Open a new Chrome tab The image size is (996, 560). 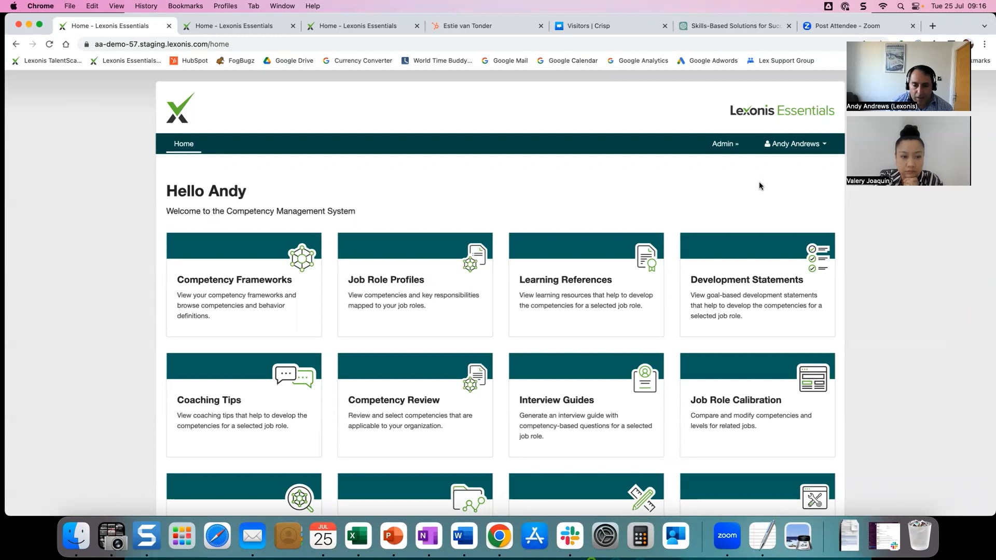(x=932, y=26)
